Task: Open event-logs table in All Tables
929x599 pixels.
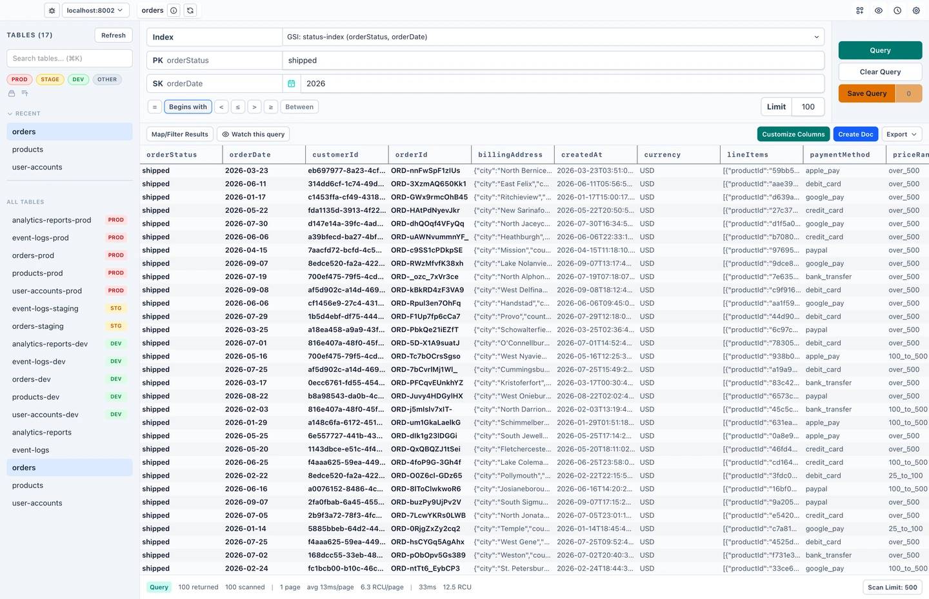Action: pos(69,450)
